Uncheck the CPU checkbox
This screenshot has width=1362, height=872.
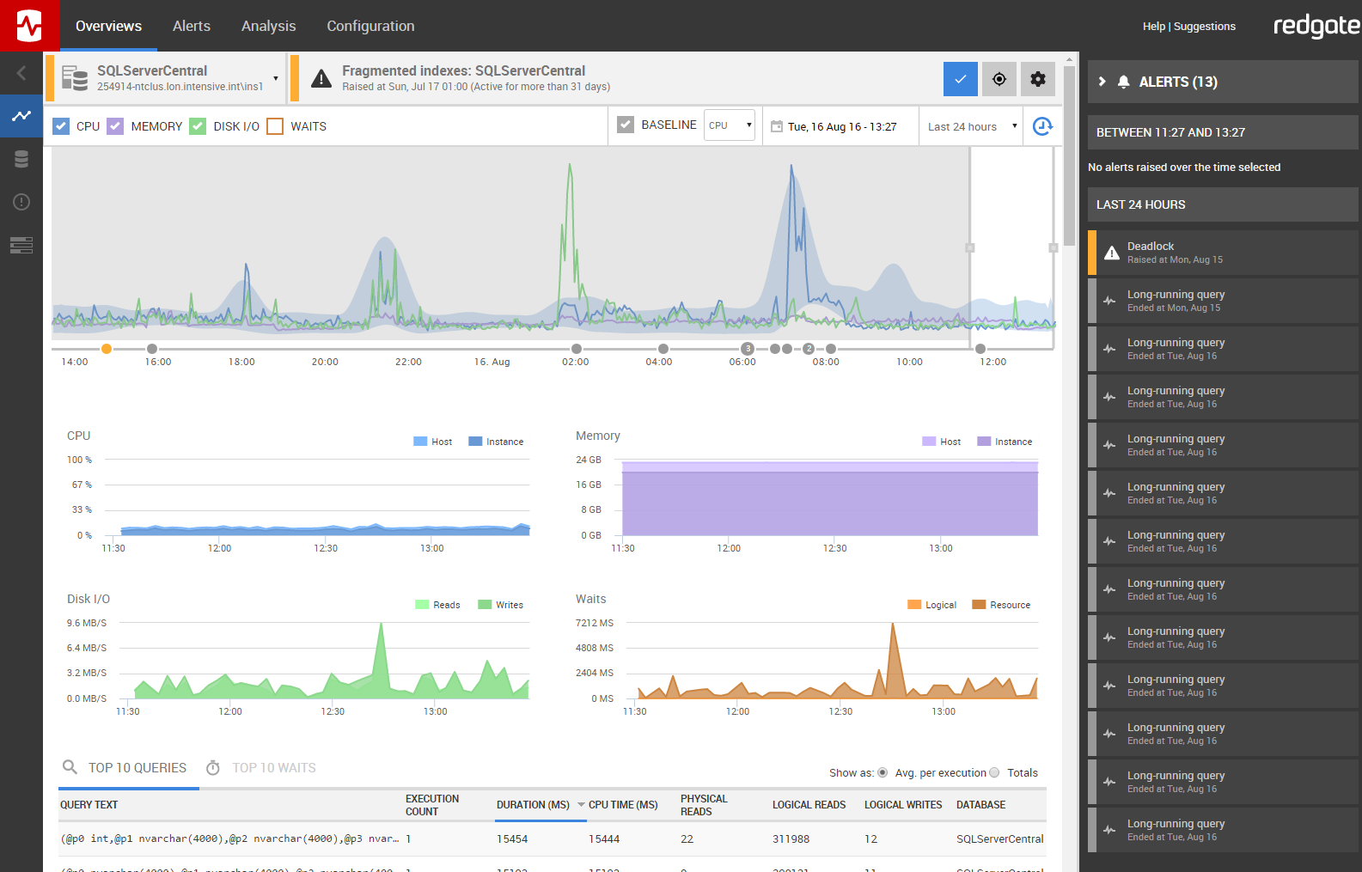(62, 126)
